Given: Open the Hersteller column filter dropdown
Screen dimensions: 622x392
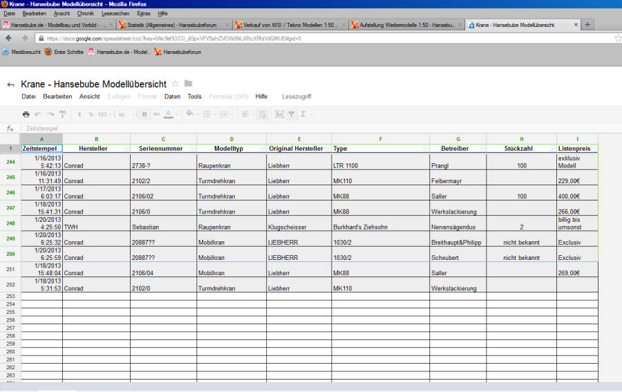Looking at the screenshot, I should click(126, 149).
